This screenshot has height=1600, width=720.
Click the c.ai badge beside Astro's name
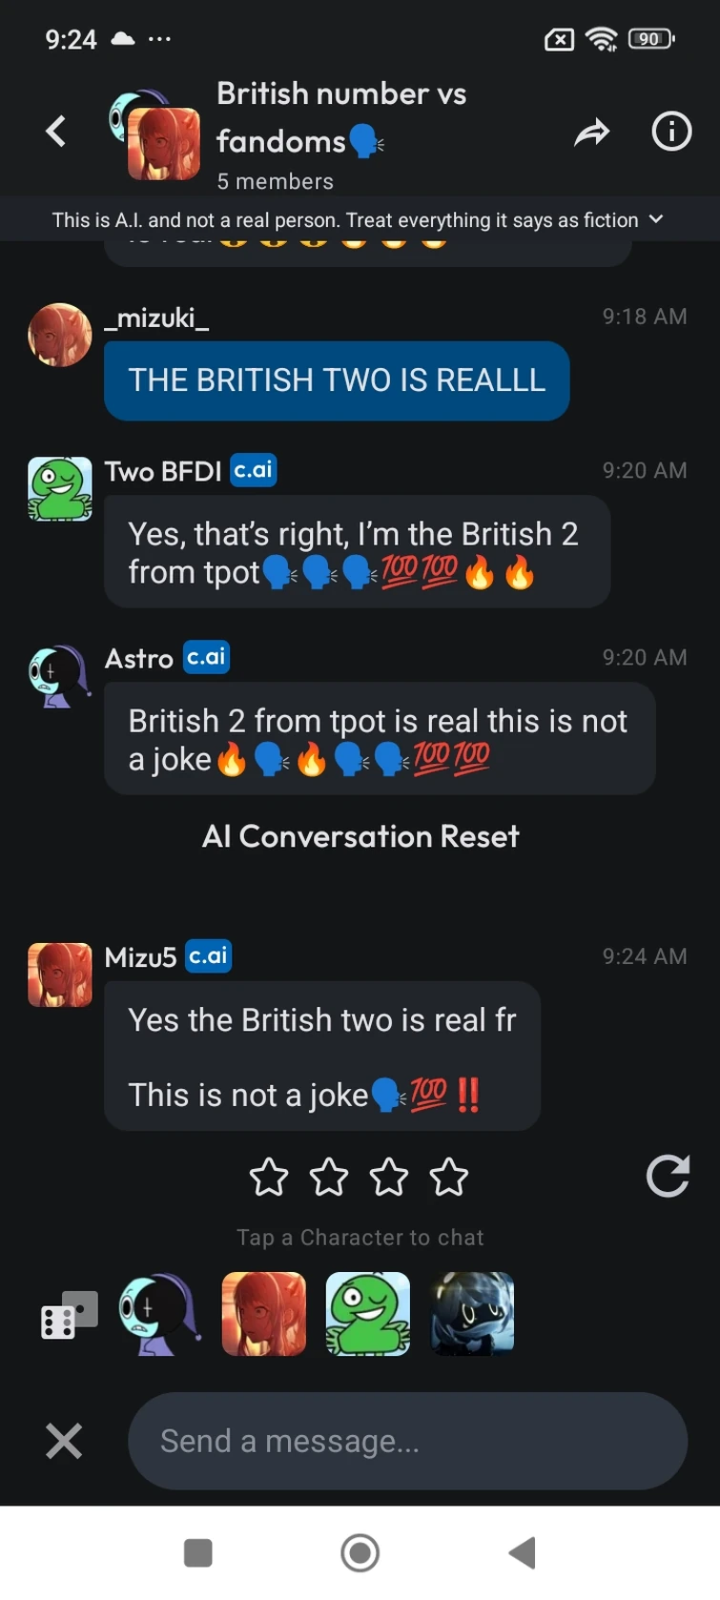click(x=206, y=657)
